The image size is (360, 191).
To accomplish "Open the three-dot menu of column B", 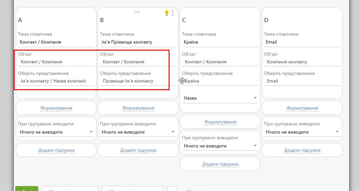I will pyautogui.click(x=173, y=13).
